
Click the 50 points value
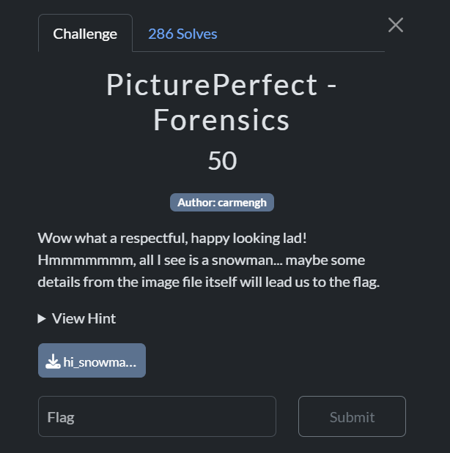(222, 161)
